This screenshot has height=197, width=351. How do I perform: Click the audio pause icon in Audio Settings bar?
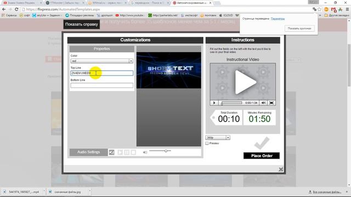click(127, 152)
